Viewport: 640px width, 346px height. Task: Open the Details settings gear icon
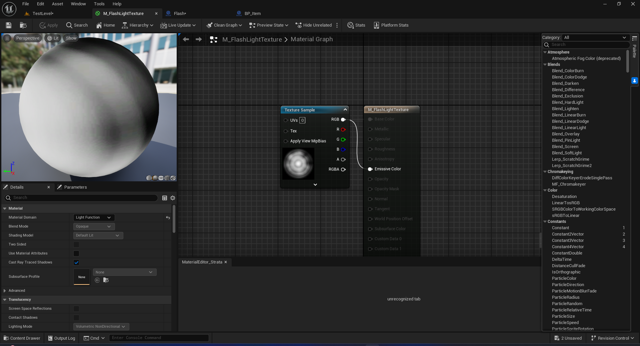coord(173,198)
